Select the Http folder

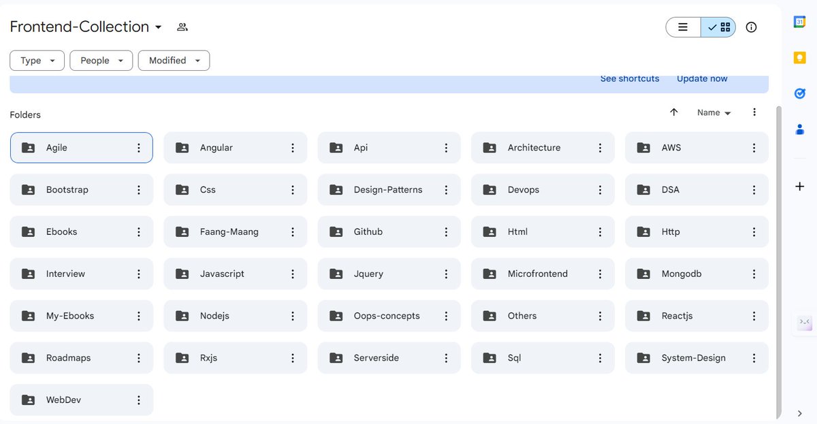point(696,232)
